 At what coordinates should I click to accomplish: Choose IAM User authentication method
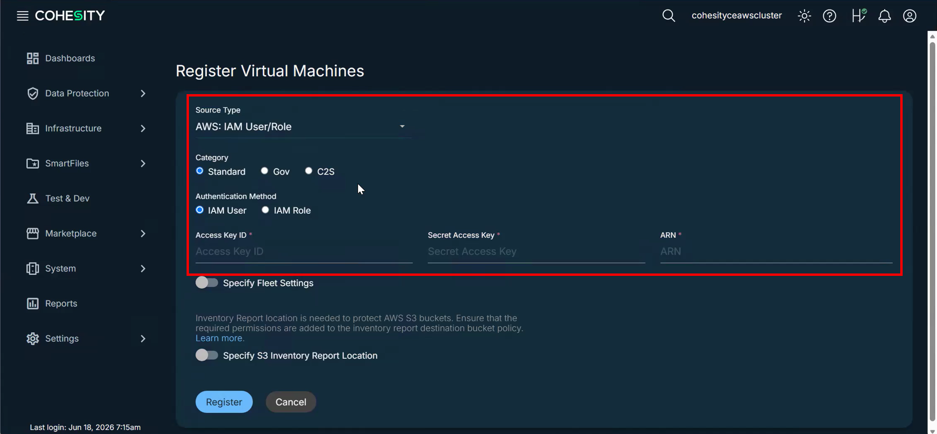(x=200, y=210)
